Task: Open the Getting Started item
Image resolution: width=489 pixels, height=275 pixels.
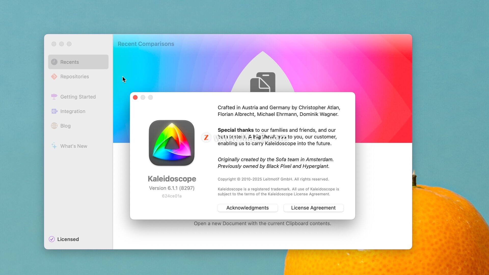Action: point(78,97)
